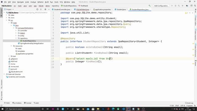
Task: Collapse the repository package
Action: tap(16, 38)
